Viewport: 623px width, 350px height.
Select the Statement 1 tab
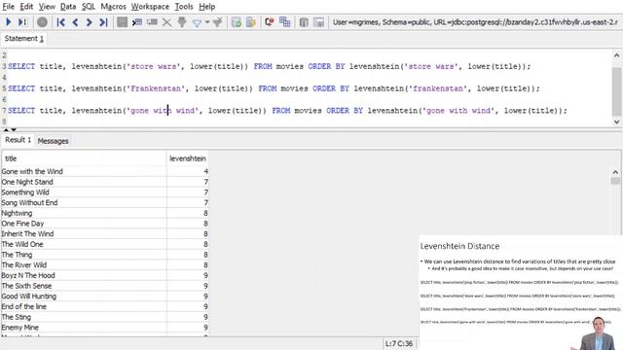coord(23,39)
